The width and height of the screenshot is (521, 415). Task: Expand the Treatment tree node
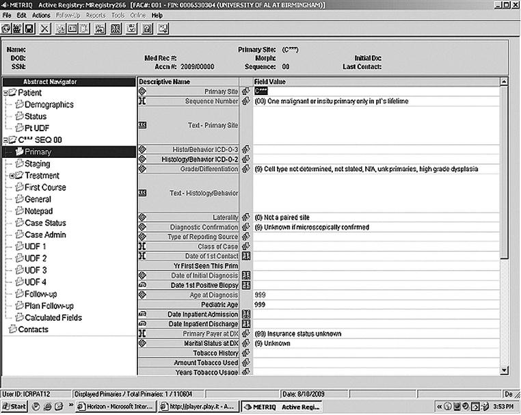(12, 176)
